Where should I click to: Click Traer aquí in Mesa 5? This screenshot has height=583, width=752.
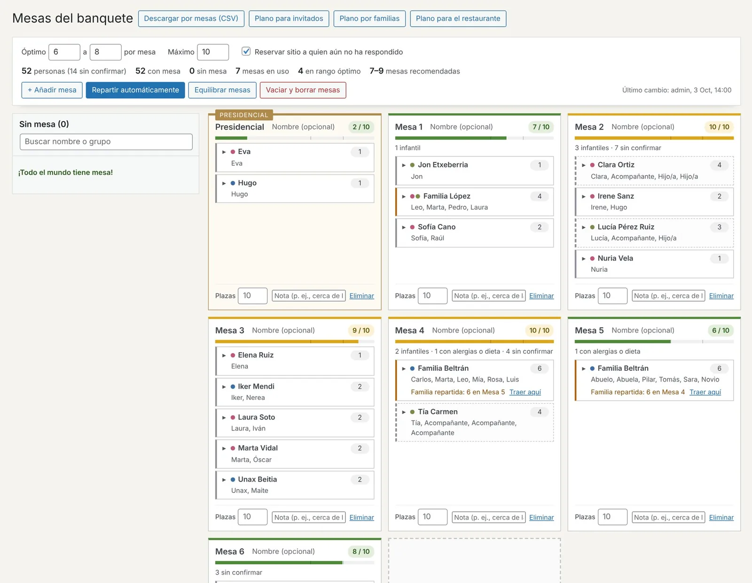(x=705, y=392)
